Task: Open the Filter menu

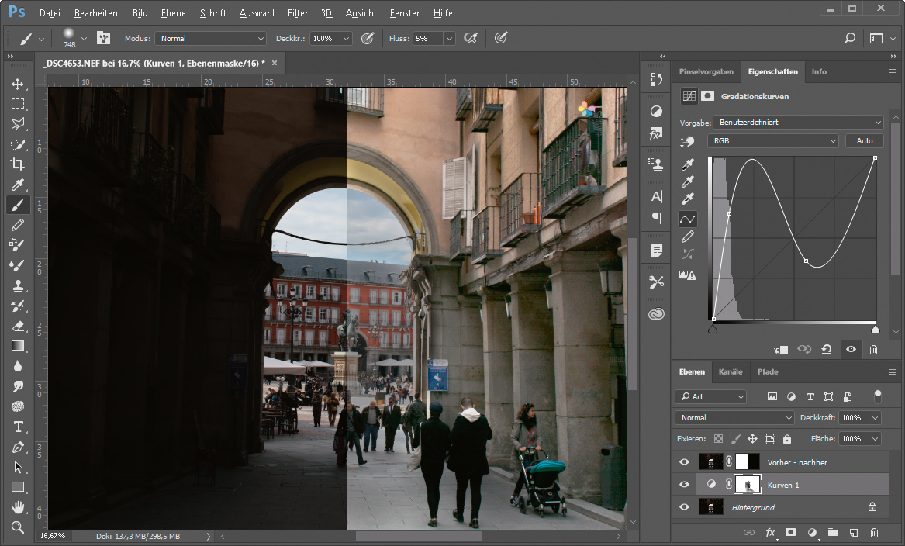Action: pyautogui.click(x=297, y=13)
